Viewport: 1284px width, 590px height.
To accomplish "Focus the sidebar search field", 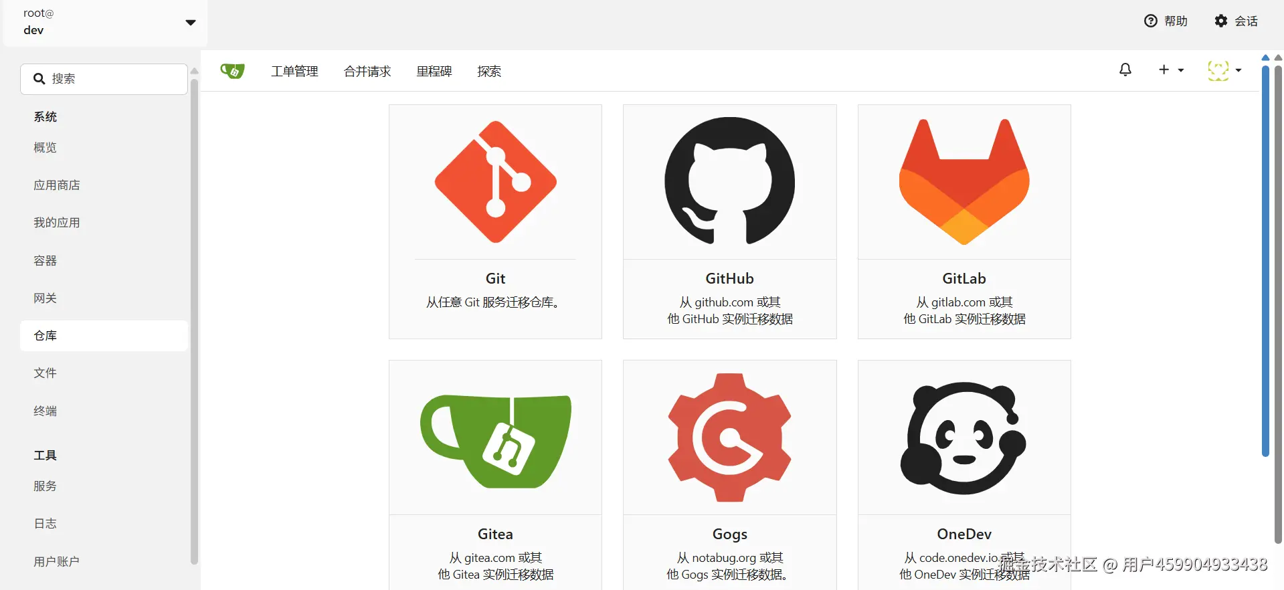I will click(104, 79).
